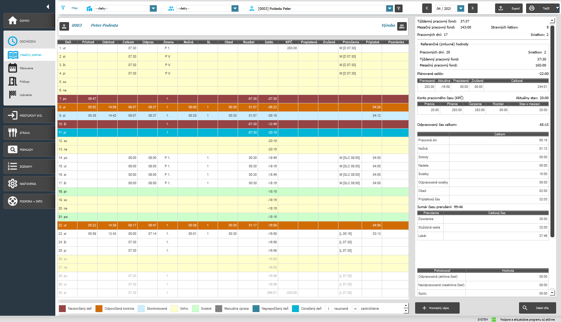This screenshot has width=561, height=322.
Task: Click the neuznané exclamation legend icon
Action: click(x=329, y=309)
